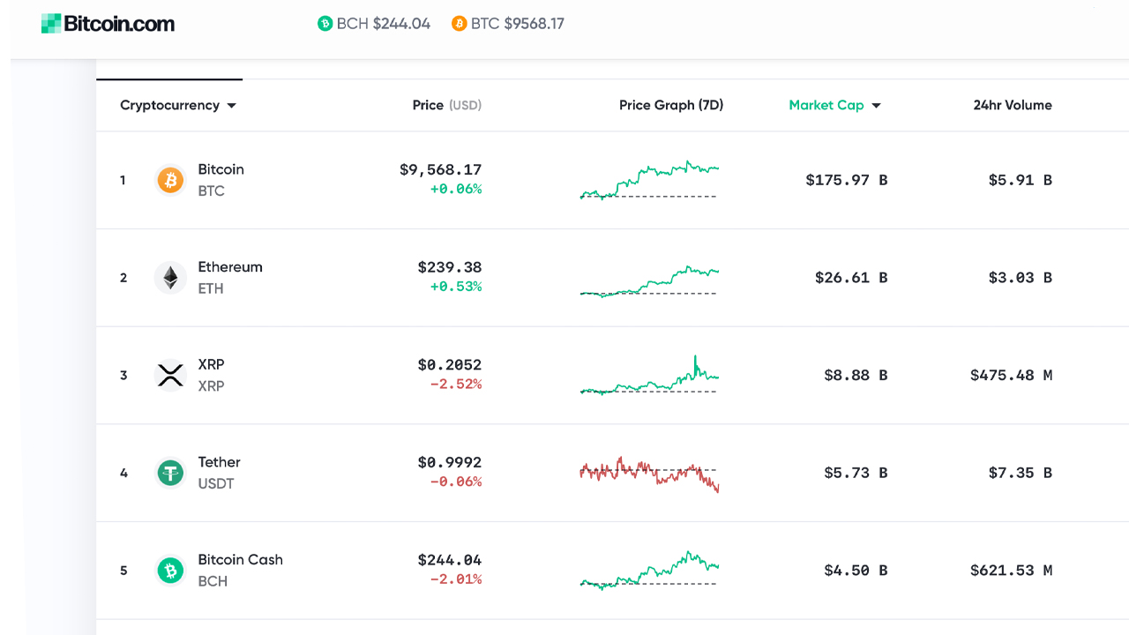Click the $7.35 B 24hr volume
Viewport: 1129px width, 635px height.
[x=1021, y=474]
